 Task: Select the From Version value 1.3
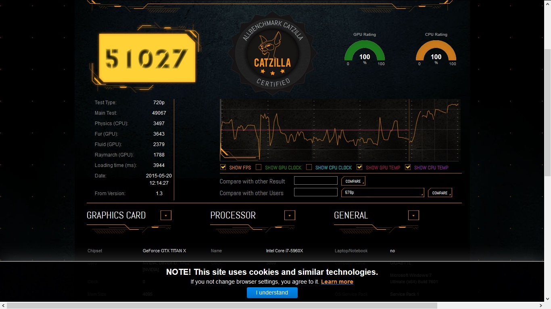[159, 194]
